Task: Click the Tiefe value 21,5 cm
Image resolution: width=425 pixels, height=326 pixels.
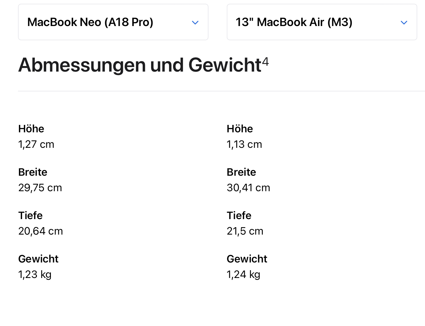Action: pyautogui.click(x=245, y=231)
